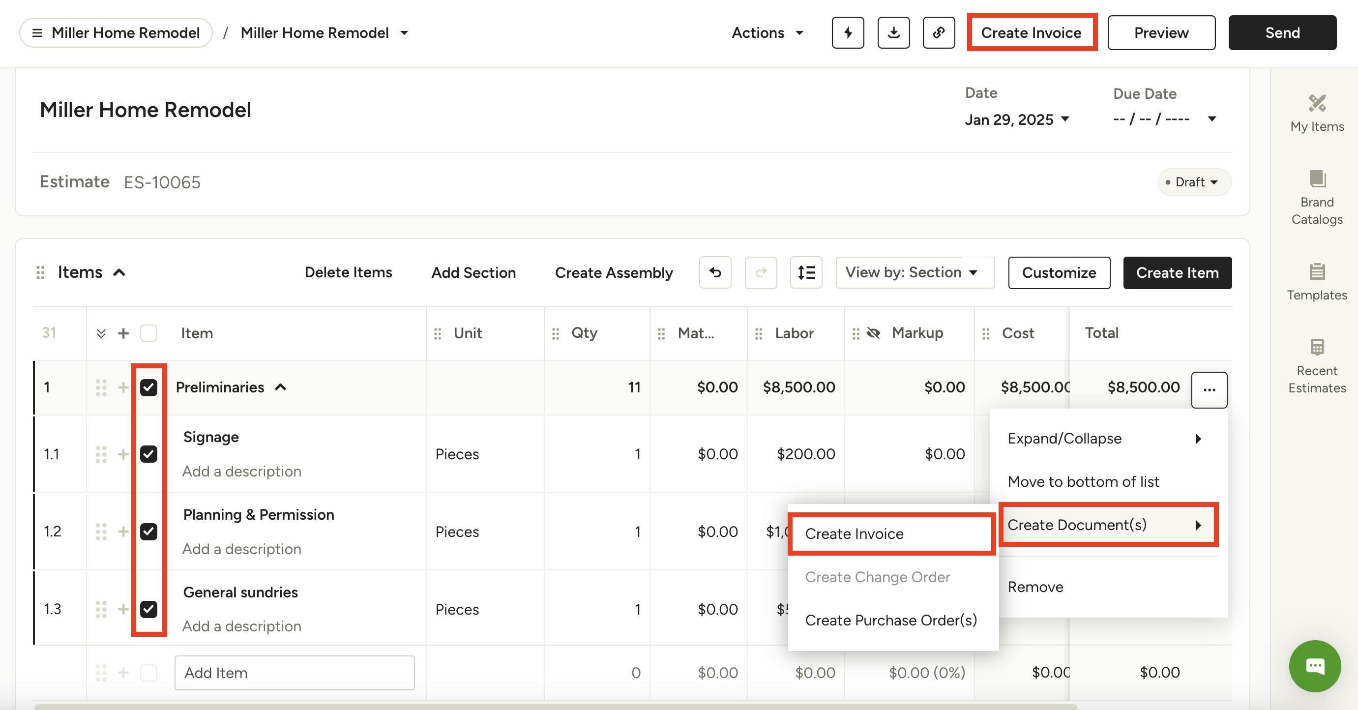Click the drag handle beside Items heading
The image size is (1358, 710).
click(x=40, y=272)
